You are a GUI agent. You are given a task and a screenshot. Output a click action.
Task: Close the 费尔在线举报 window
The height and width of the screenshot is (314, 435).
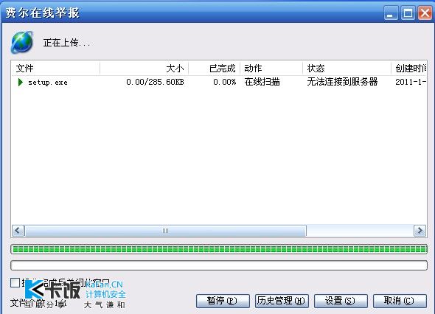pos(425,13)
